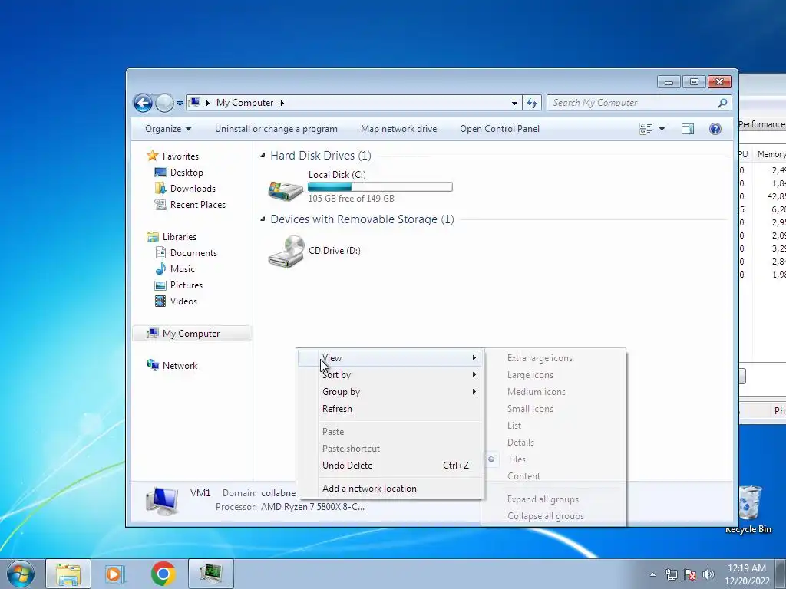Click Uninstall or change a program
Image resolution: width=786 pixels, height=589 pixels.
coord(276,129)
